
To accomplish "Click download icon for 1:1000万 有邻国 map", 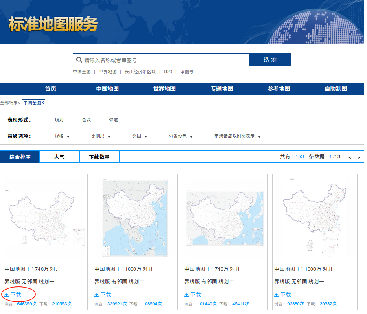I will coord(97,295).
